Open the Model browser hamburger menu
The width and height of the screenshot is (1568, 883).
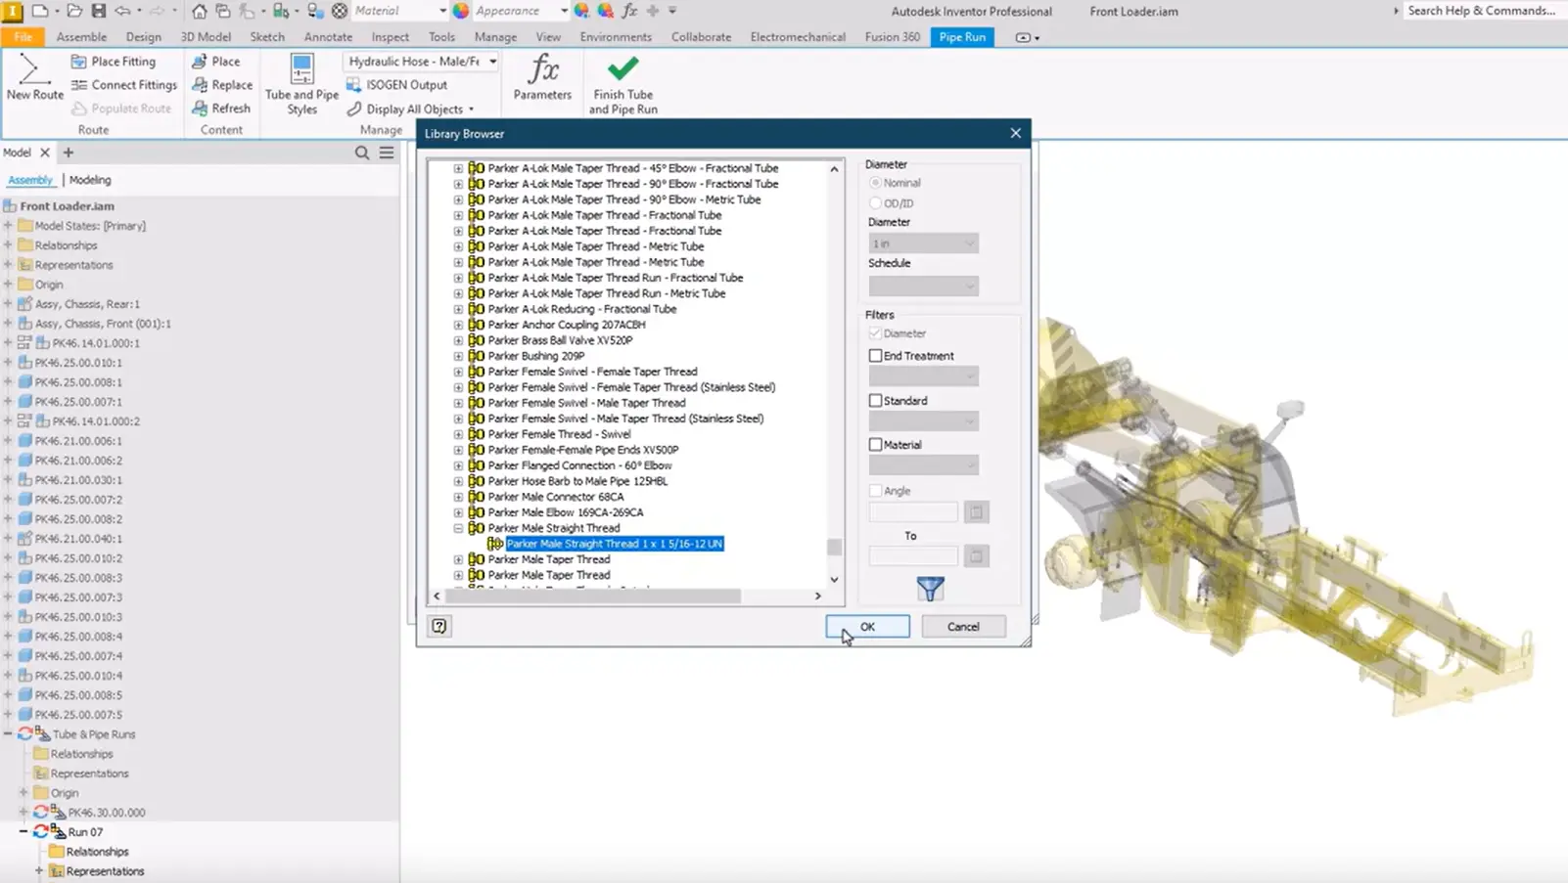coord(387,153)
